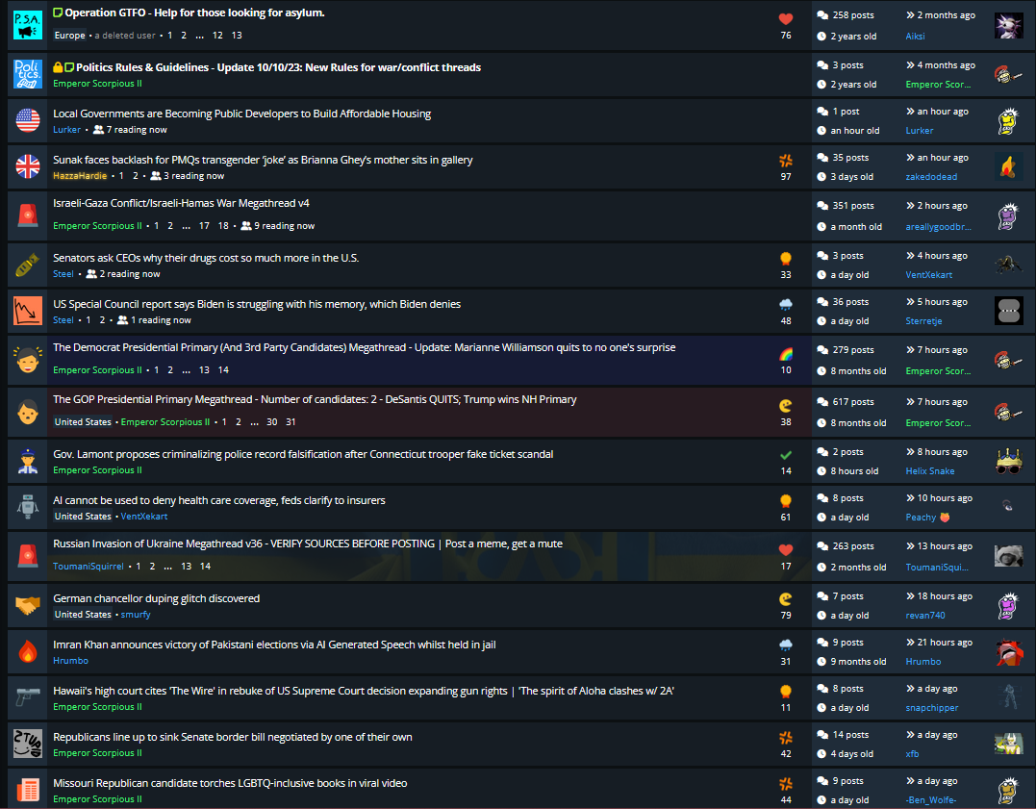This screenshot has width=1036, height=809.
Task: Open Israeli-Gaza Conflict Megathread v4
Action: pyautogui.click(x=181, y=204)
